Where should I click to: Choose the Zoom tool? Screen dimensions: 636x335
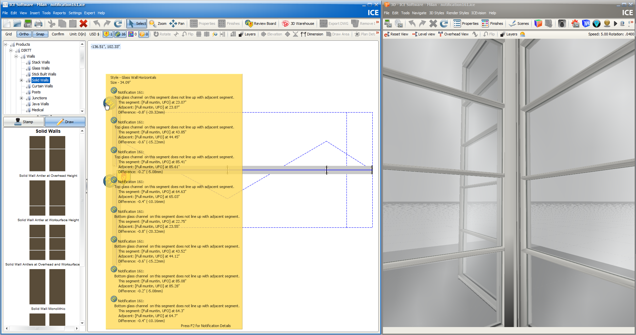(158, 24)
